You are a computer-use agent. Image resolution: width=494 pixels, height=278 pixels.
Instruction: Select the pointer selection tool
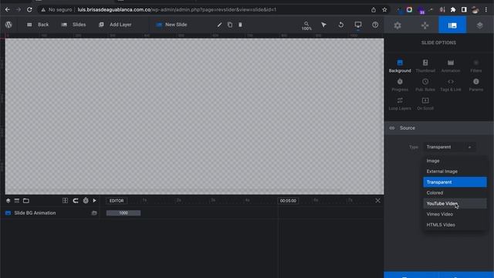coord(323,25)
